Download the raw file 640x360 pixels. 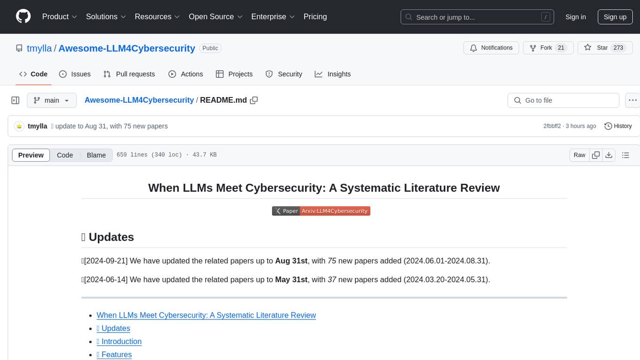coord(609,155)
